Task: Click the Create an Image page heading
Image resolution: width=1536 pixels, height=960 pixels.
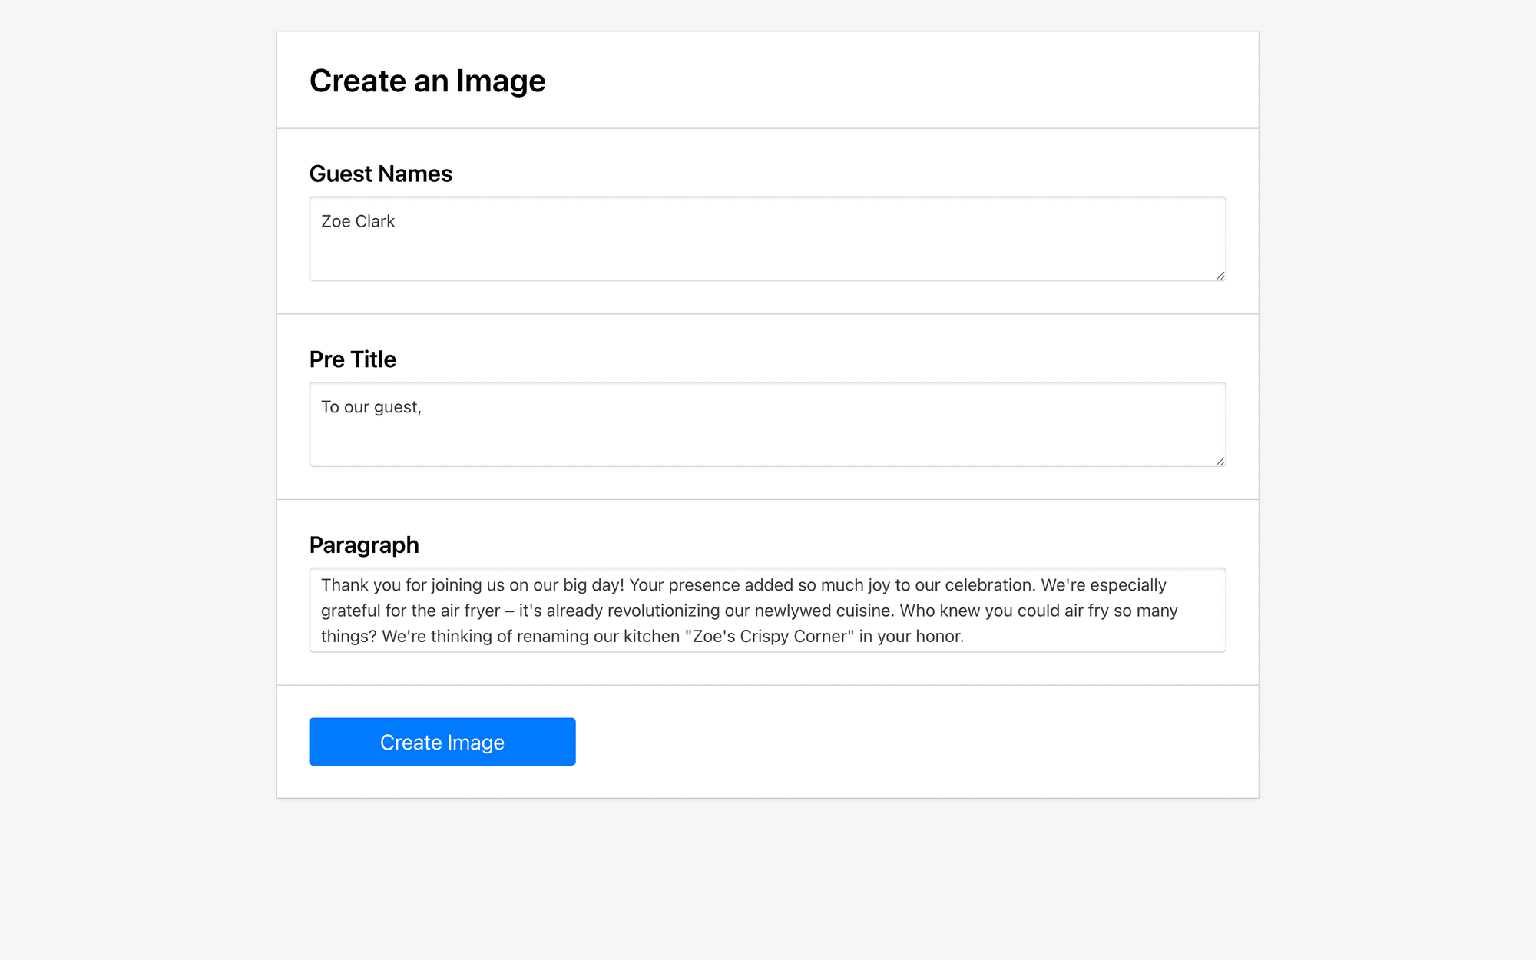Action: [428, 80]
